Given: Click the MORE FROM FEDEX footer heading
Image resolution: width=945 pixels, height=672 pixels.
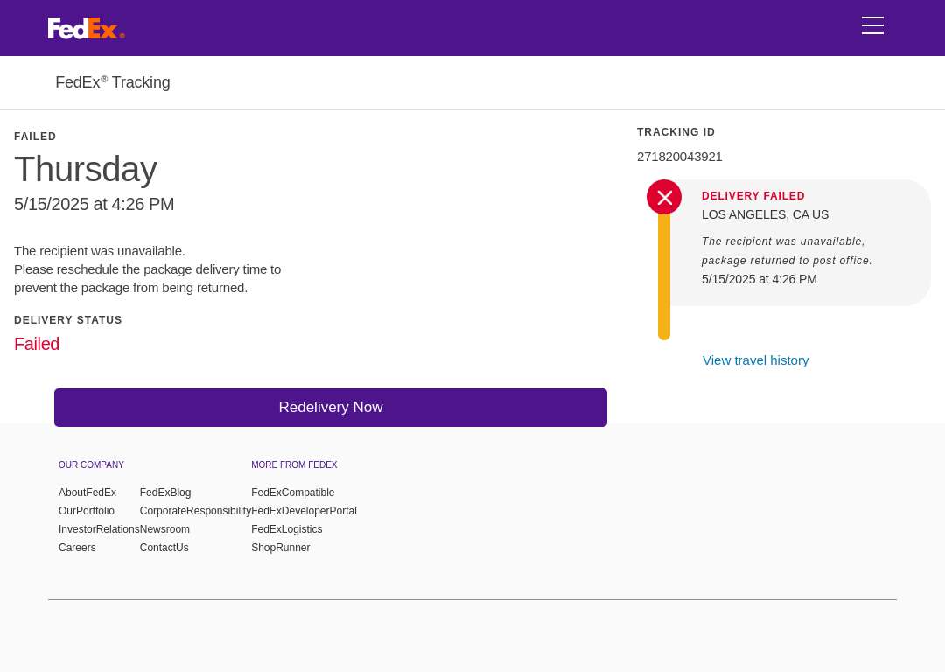Looking at the screenshot, I should [294, 465].
